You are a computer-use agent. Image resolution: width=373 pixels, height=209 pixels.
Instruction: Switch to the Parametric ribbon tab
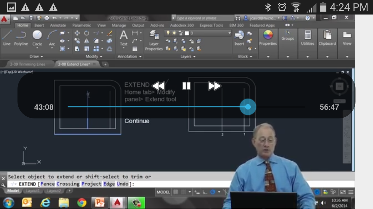[82, 25]
